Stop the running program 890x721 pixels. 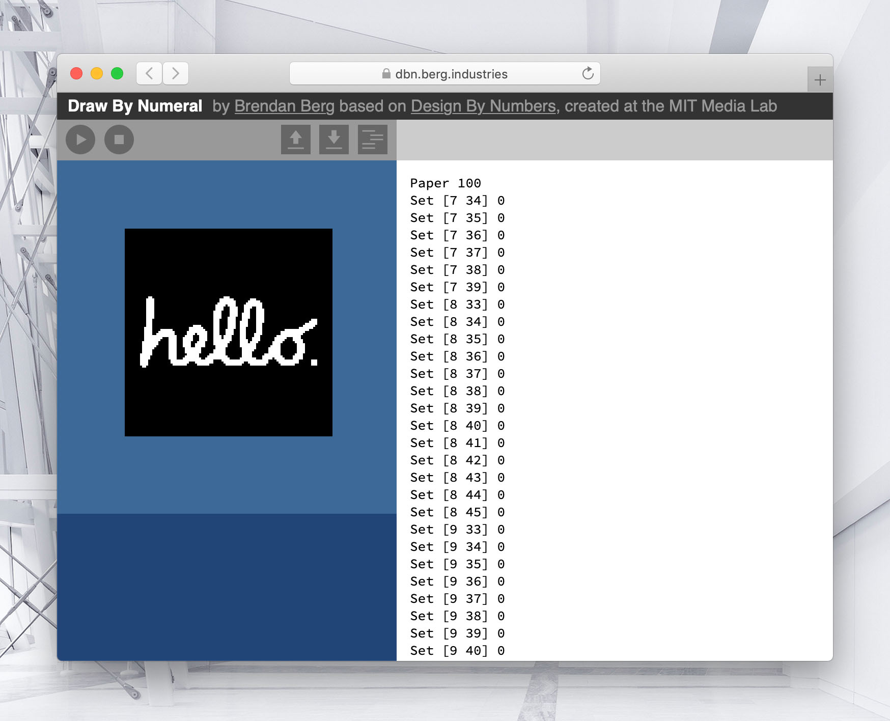(119, 140)
